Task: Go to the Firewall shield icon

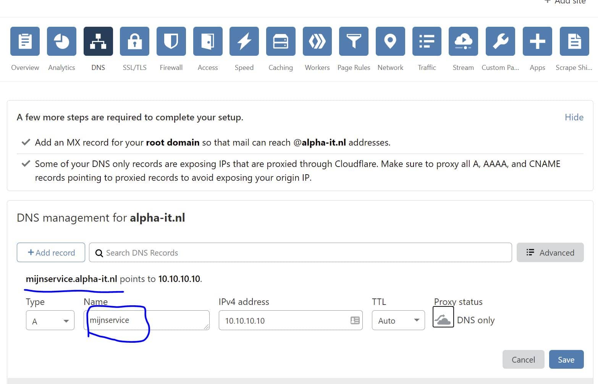Action: (x=171, y=41)
